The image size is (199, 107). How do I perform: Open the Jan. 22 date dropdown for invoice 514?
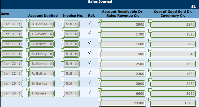(12, 64)
